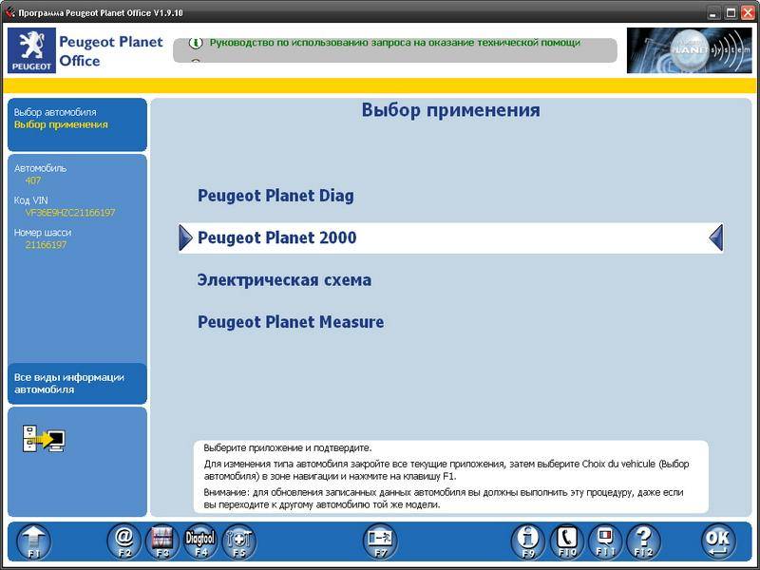This screenshot has width=760, height=570.
Task: Open the F2 email @ function
Action: (x=123, y=541)
